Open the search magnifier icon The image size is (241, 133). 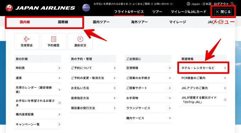coord(232,4)
